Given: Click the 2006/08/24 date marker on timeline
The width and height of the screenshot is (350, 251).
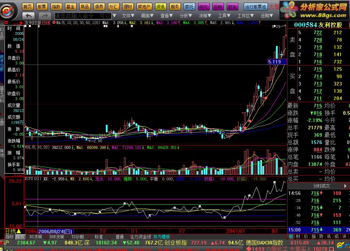Looking at the screenshot, I should (x=55, y=231).
